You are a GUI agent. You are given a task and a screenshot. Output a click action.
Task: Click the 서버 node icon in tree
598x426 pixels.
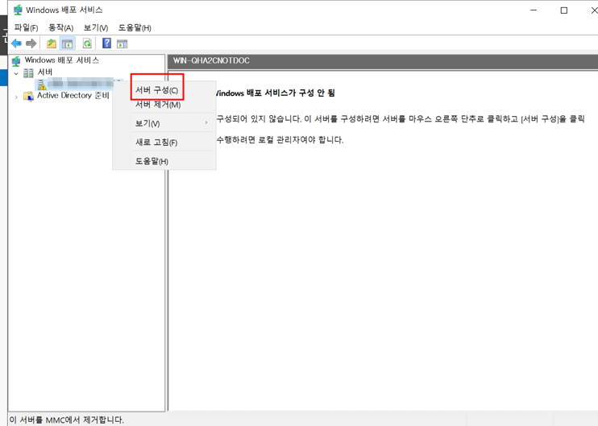pos(28,72)
